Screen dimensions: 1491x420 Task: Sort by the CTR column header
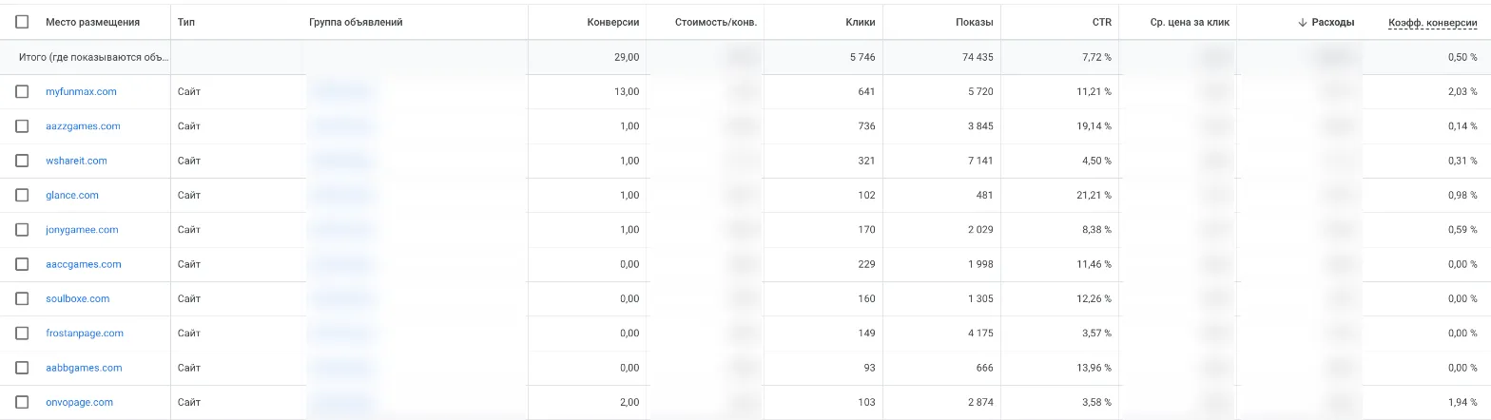[1101, 22]
